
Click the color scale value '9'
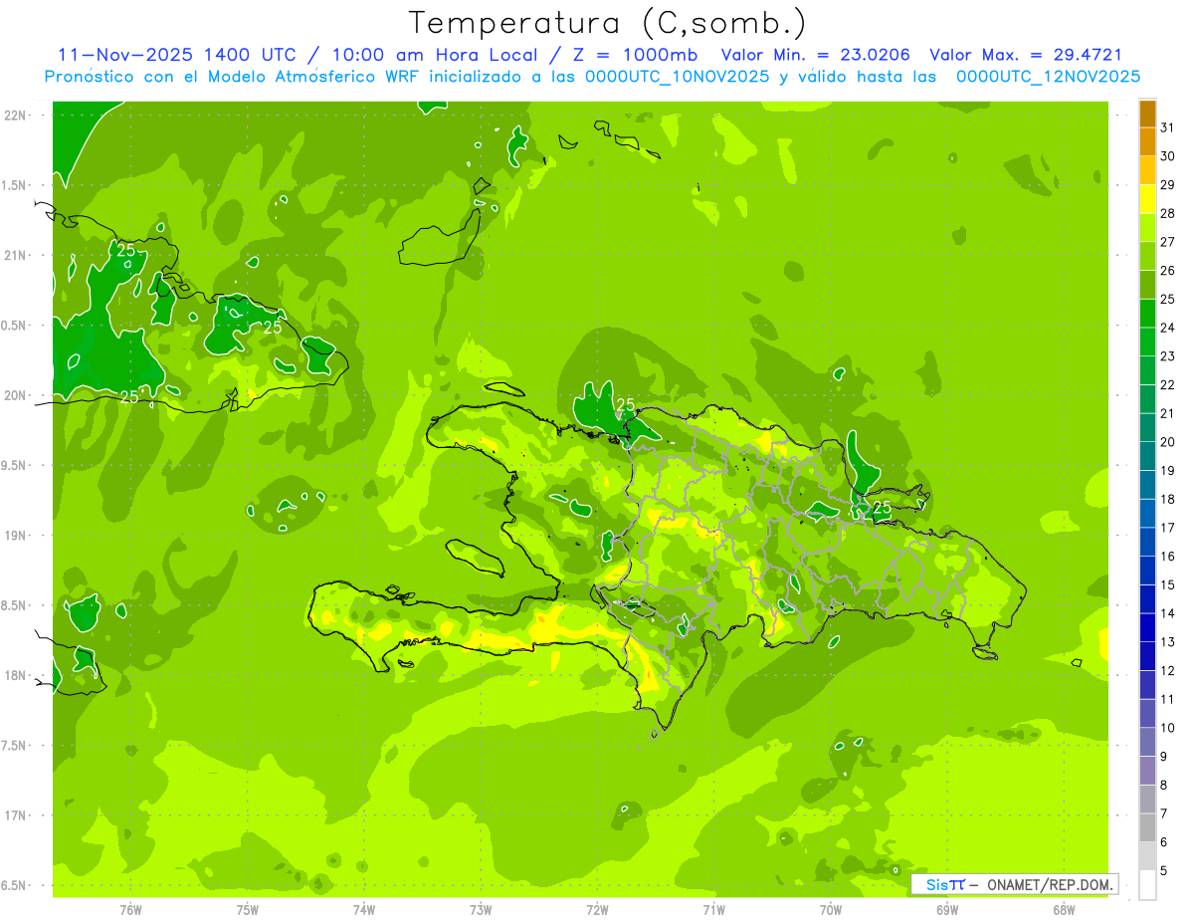(1164, 757)
